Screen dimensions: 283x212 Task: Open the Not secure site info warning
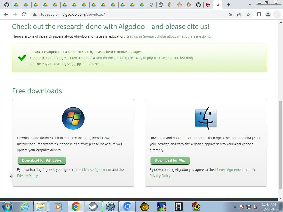coord(45,14)
